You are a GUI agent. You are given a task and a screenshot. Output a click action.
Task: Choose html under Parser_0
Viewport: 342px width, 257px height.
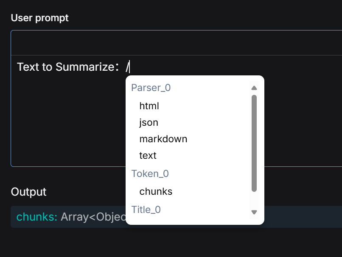(149, 106)
